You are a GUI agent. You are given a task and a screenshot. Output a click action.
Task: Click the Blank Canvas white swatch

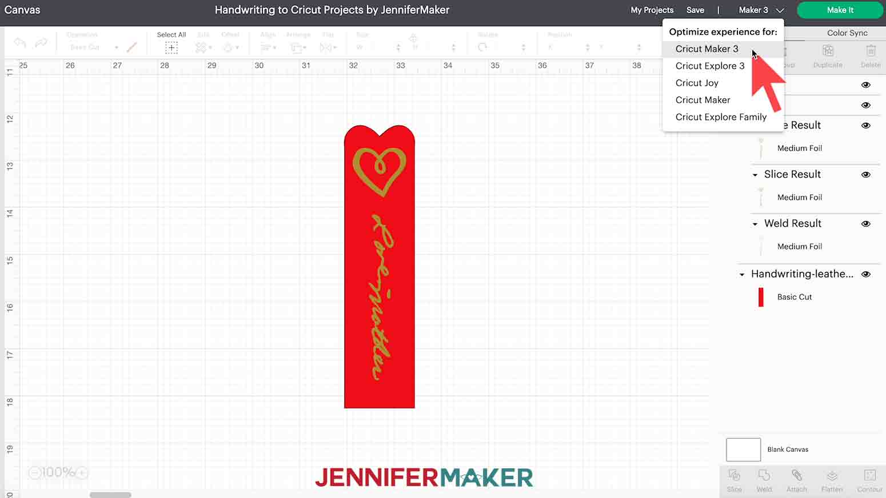[x=743, y=449]
